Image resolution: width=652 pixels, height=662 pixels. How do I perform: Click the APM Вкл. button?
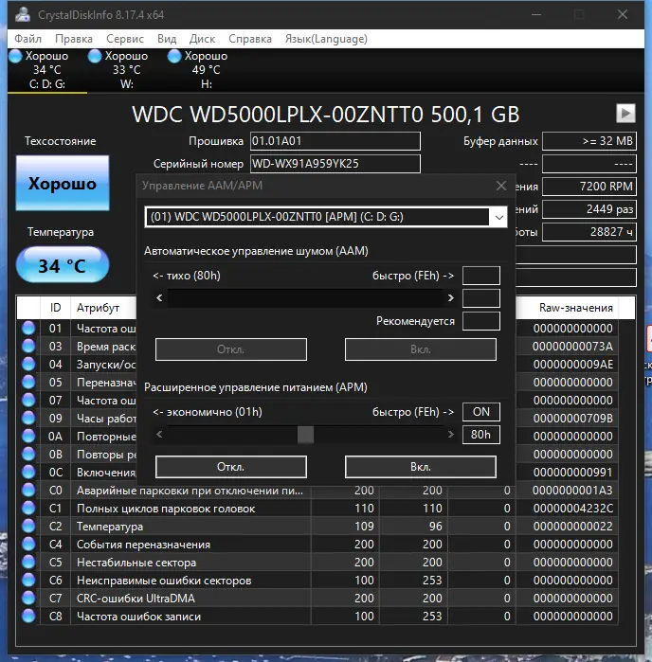click(421, 467)
